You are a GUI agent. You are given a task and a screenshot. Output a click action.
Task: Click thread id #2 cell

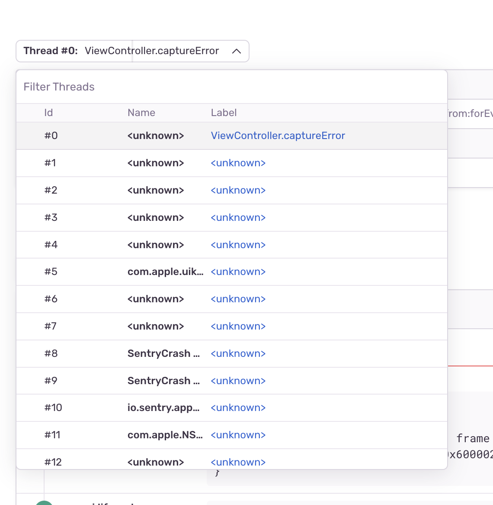(x=51, y=190)
